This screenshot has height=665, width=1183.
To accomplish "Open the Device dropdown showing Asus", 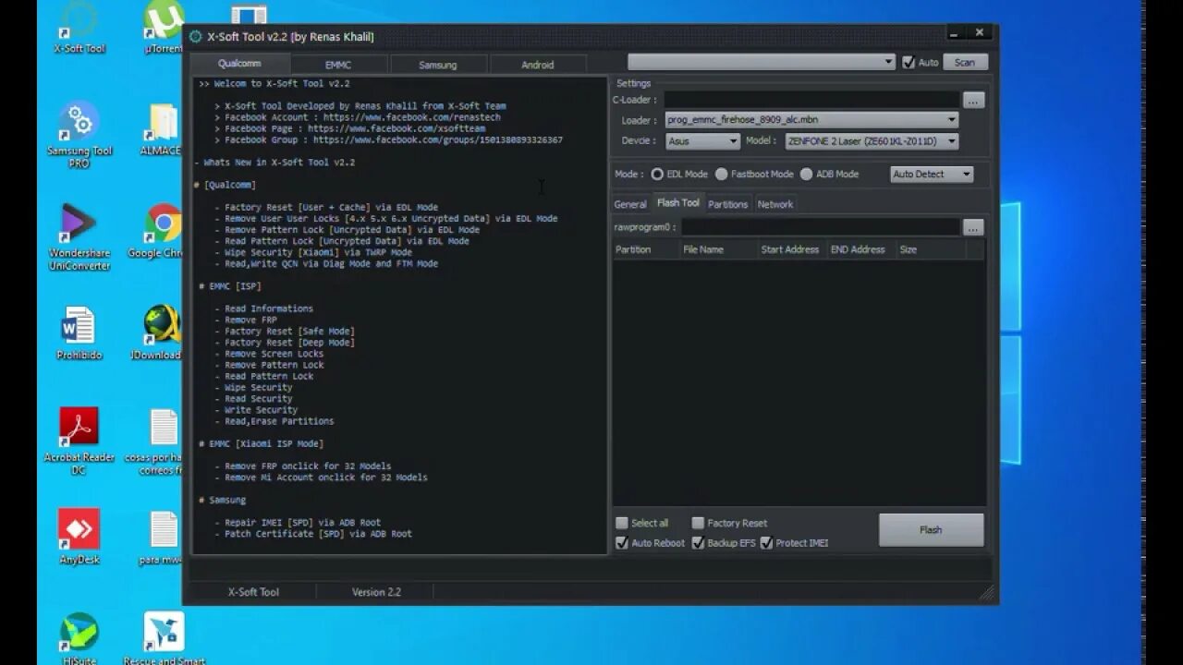I will 701,141.
